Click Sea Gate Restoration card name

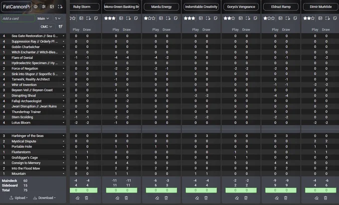pos(34,36)
